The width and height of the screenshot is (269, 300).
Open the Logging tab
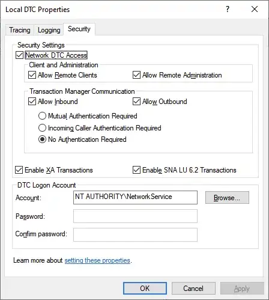click(x=49, y=30)
